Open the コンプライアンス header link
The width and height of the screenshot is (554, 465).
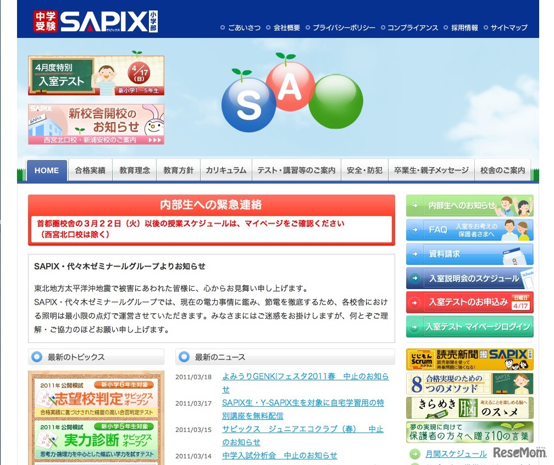[413, 27]
